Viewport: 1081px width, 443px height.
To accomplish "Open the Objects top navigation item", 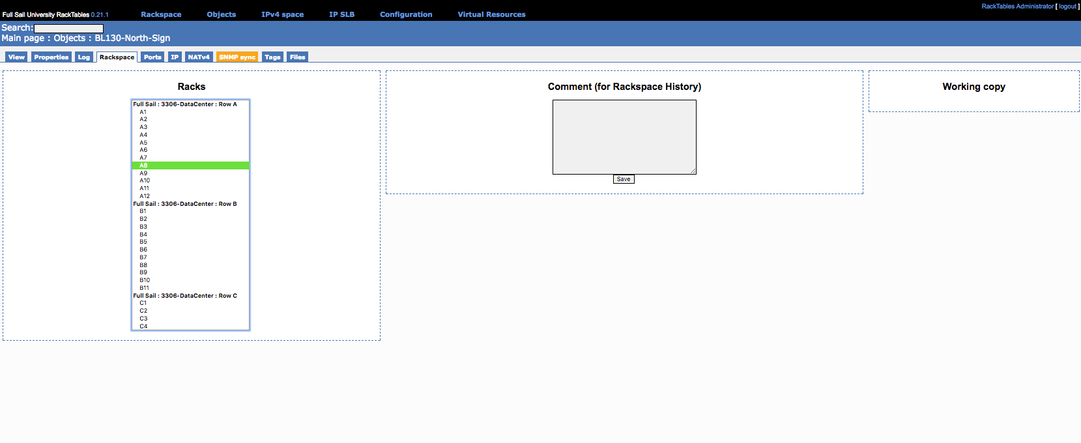I will click(x=221, y=14).
